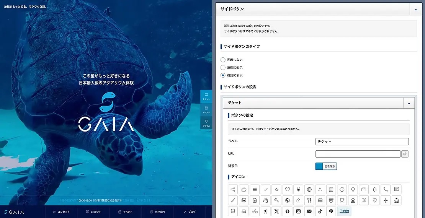Select the bicycle icon

255,211
